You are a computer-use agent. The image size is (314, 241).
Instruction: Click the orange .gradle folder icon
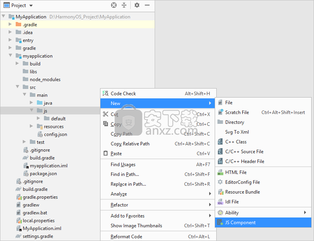(18, 24)
